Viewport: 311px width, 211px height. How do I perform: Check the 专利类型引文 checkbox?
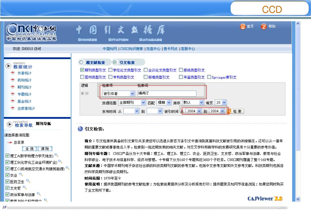[x=110, y=77]
